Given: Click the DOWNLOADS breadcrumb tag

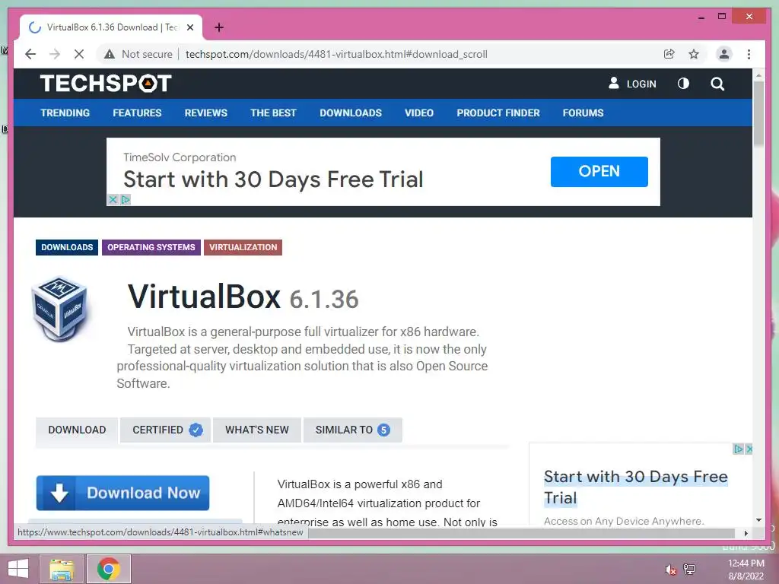Looking at the screenshot, I should click(67, 247).
